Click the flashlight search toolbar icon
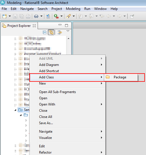Image resolution: width=146 pixels, height=155 pixels. pos(68,16)
